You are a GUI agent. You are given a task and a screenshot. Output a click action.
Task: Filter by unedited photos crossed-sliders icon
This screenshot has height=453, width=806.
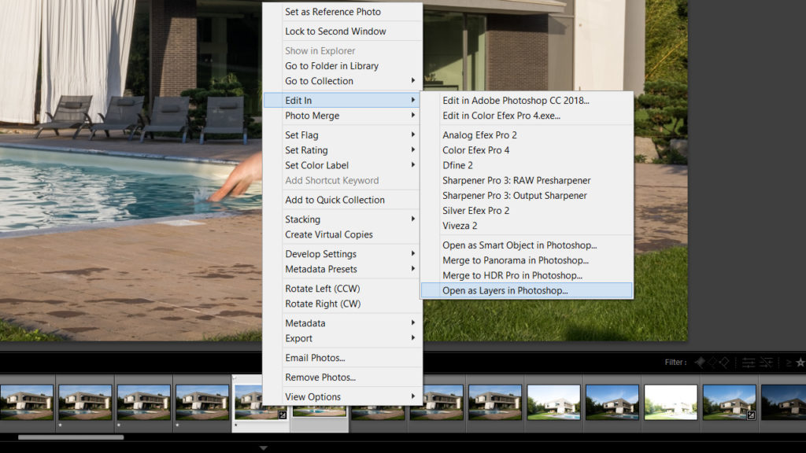click(x=766, y=363)
